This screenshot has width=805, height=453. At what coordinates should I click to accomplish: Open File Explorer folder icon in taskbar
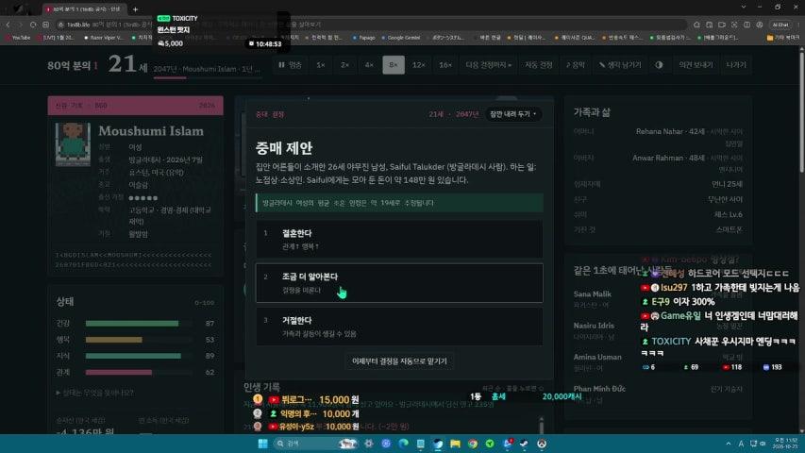[455, 444]
